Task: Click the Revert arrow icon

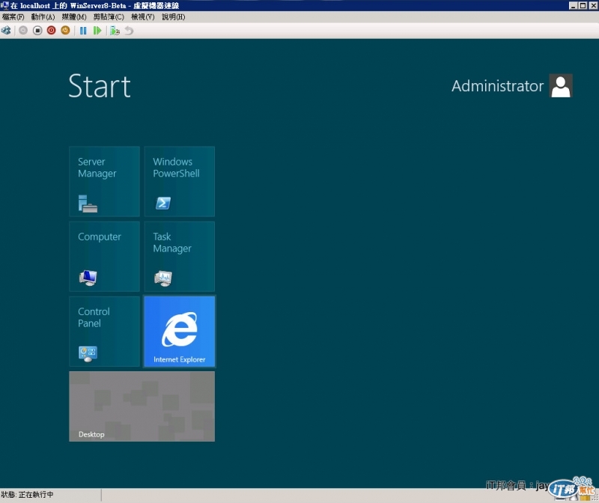Action: tap(129, 31)
